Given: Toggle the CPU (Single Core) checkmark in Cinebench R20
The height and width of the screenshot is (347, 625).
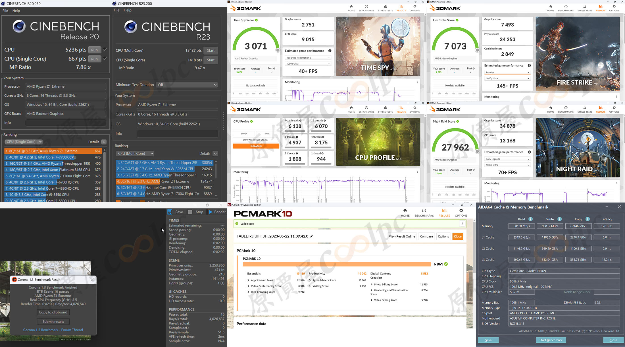Looking at the screenshot, I should [105, 59].
